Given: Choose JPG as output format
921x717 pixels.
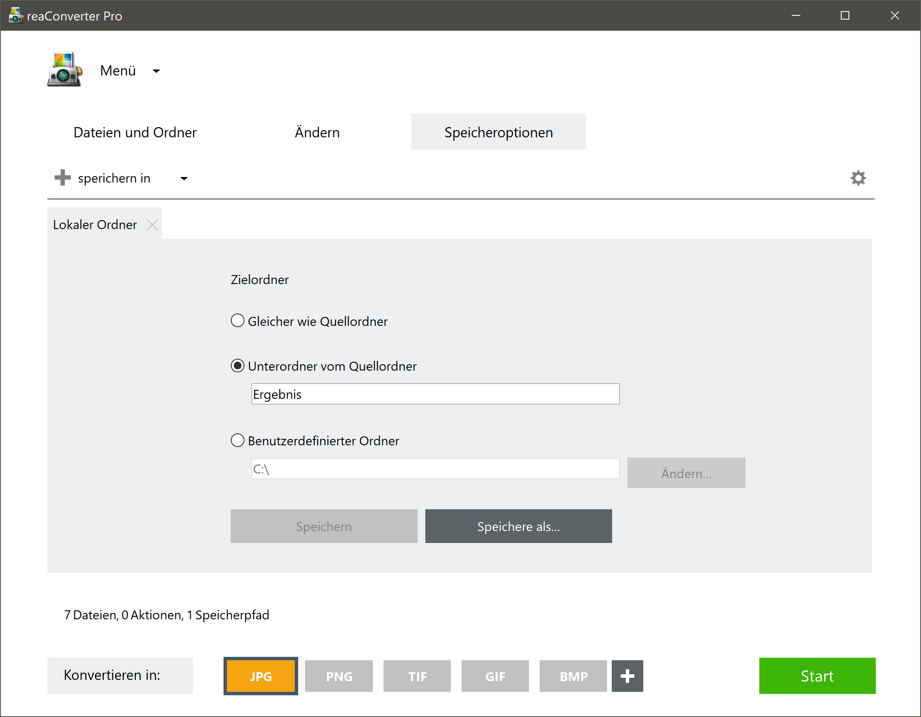Looking at the screenshot, I should pyautogui.click(x=261, y=676).
